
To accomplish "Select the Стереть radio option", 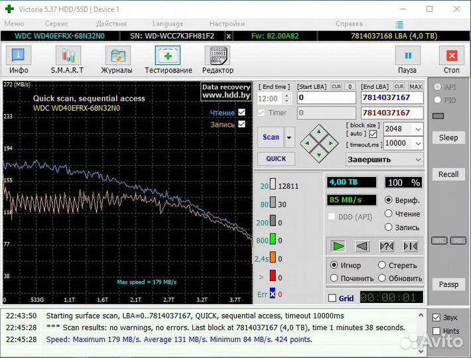I will pos(383,265).
